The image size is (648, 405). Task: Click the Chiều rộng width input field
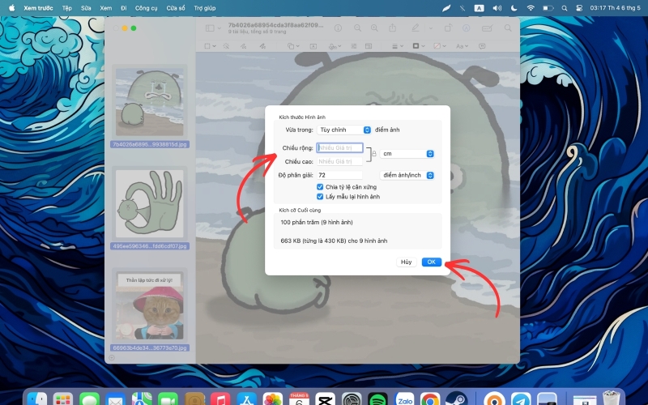tap(339, 148)
